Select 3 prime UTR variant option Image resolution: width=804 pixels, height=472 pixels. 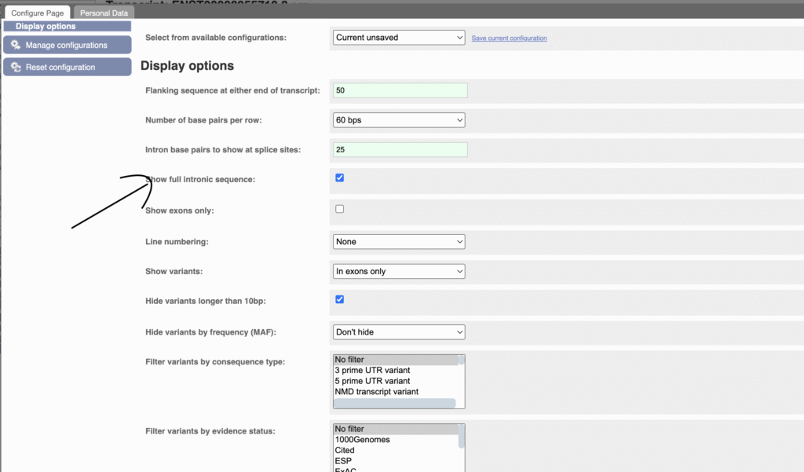coord(396,371)
